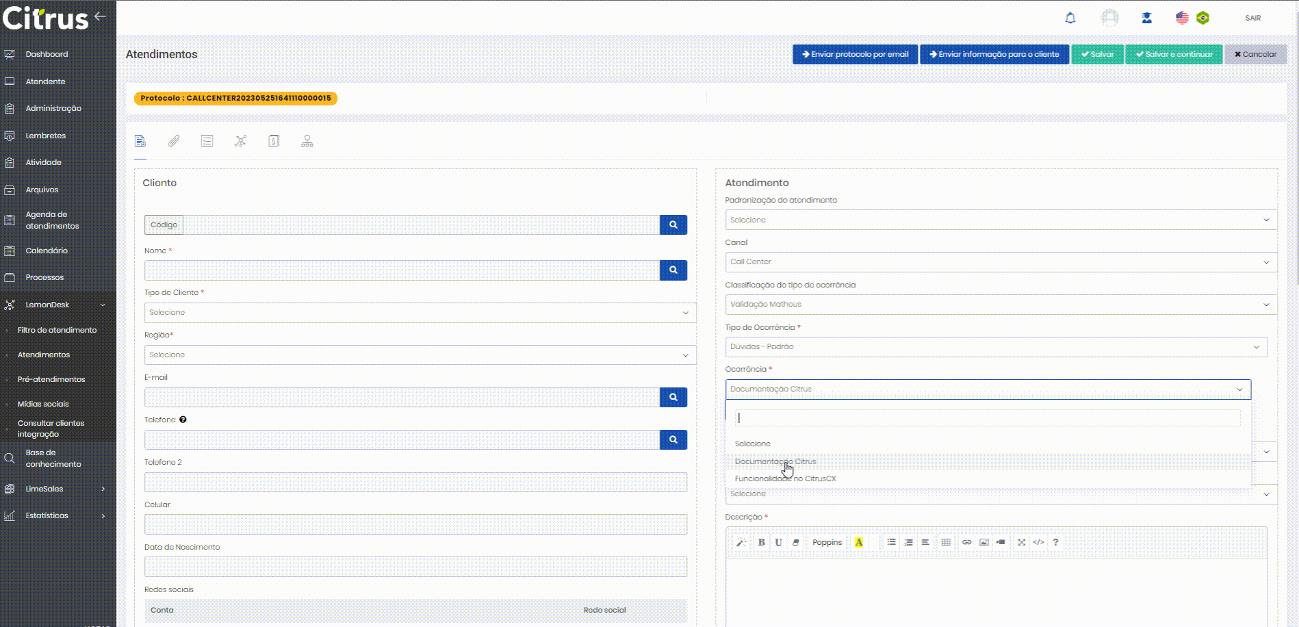Insert a link in the description editor
The height and width of the screenshot is (627, 1299).
point(966,542)
